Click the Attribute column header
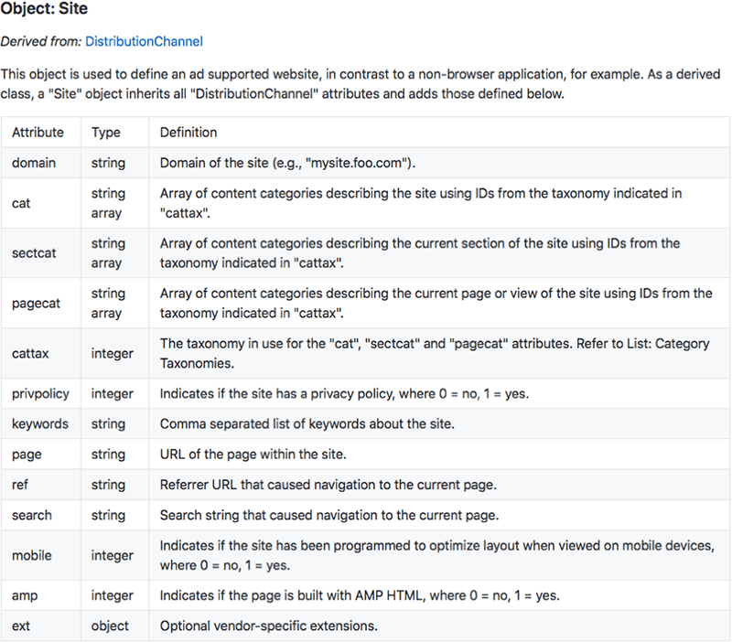This screenshot has height=642, width=732. [38, 133]
